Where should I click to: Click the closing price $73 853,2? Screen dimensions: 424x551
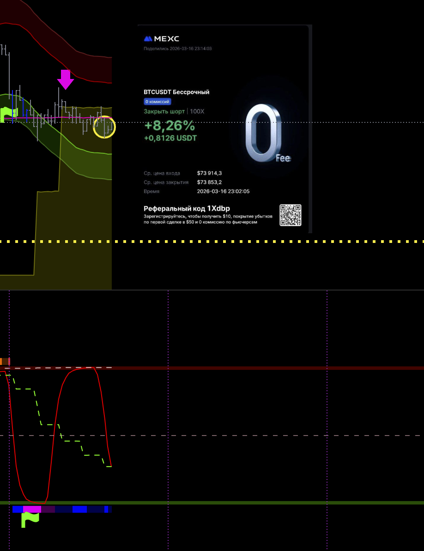[209, 182]
